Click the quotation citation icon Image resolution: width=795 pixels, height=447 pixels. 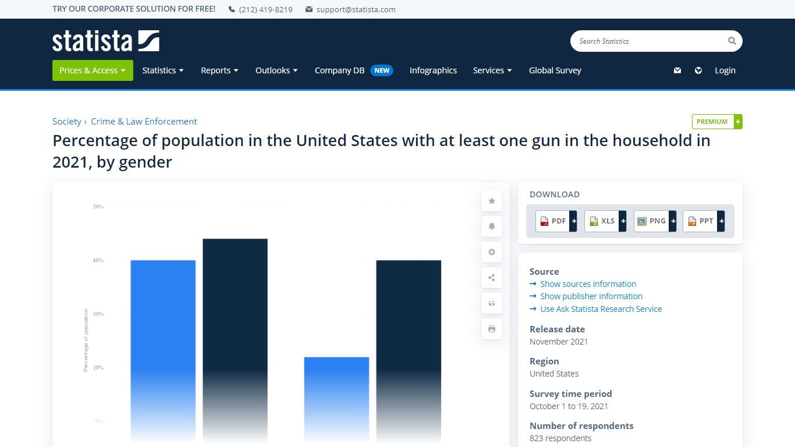[x=492, y=303]
